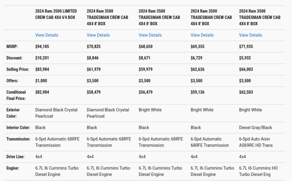292x181 pixels.
Task: Select the 6-Spd Auto Aisin AS69RC transmission text
Action: pos(256,142)
